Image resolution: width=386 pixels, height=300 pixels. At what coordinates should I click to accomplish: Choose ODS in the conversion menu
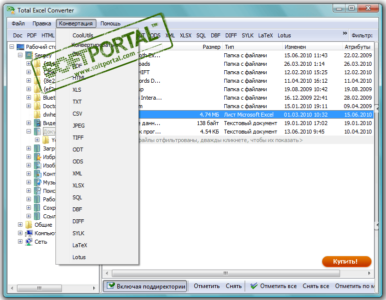[78, 161]
